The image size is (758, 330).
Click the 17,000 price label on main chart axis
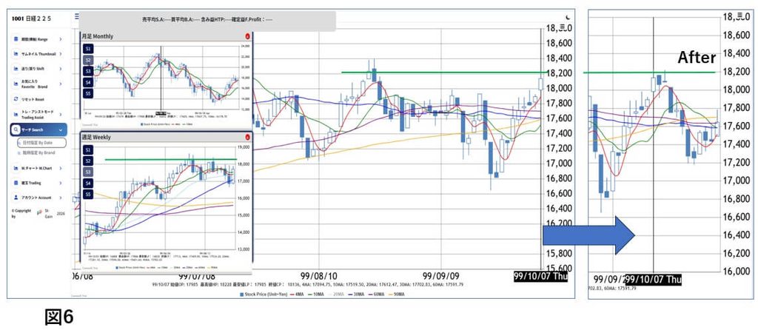tap(560, 164)
